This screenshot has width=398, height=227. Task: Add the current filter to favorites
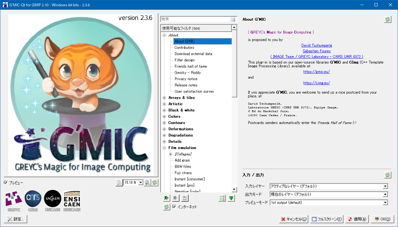pos(167,198)
